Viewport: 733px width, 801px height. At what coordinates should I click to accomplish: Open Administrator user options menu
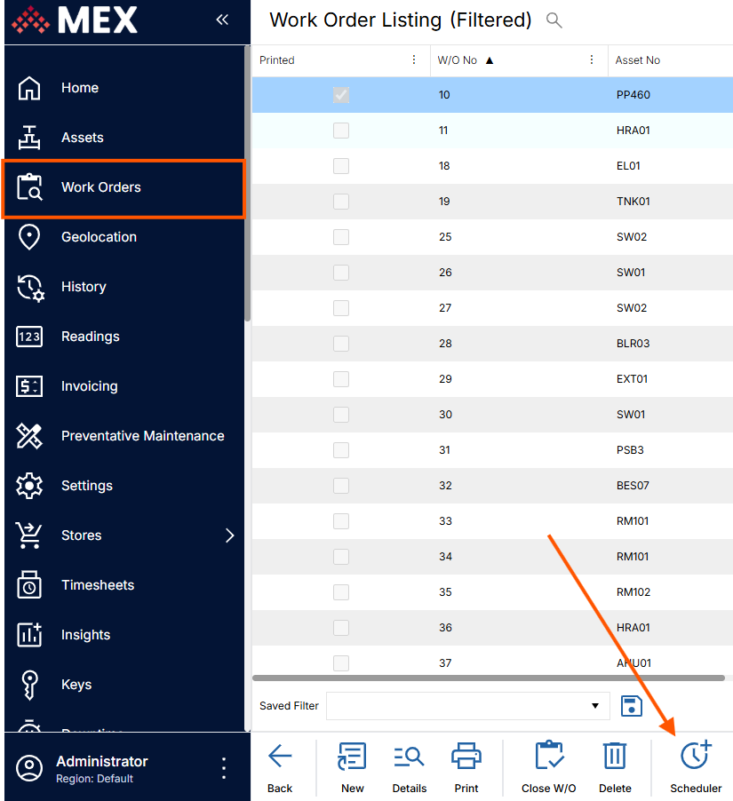[x=224, y=768]
